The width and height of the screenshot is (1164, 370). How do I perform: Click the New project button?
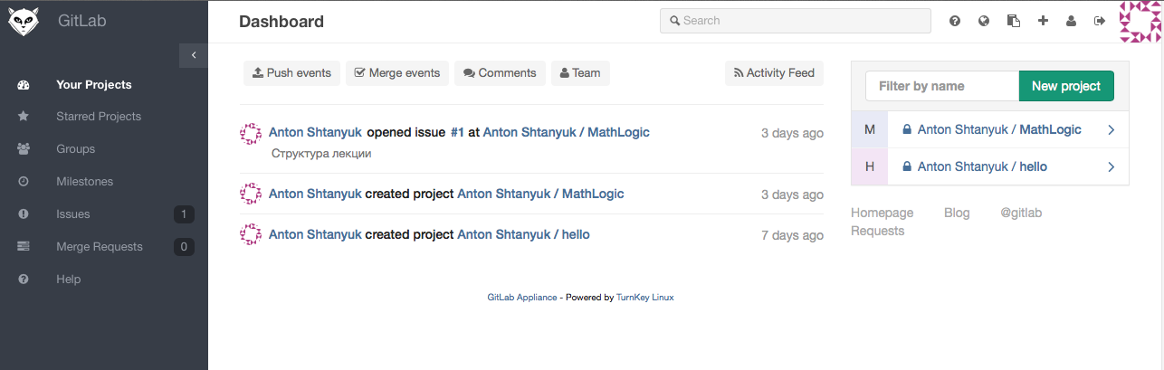(1066, 86)
